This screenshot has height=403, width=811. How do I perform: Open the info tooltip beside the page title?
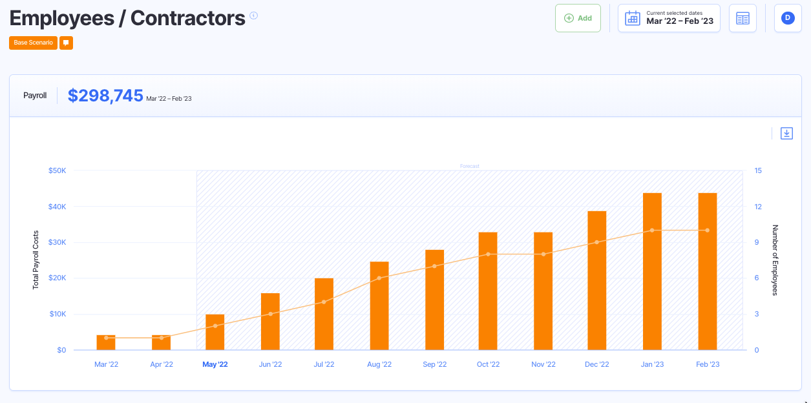click(252, 14)
